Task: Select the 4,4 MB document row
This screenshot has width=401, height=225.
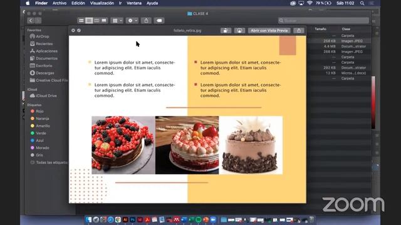Action: coord(340,46)
